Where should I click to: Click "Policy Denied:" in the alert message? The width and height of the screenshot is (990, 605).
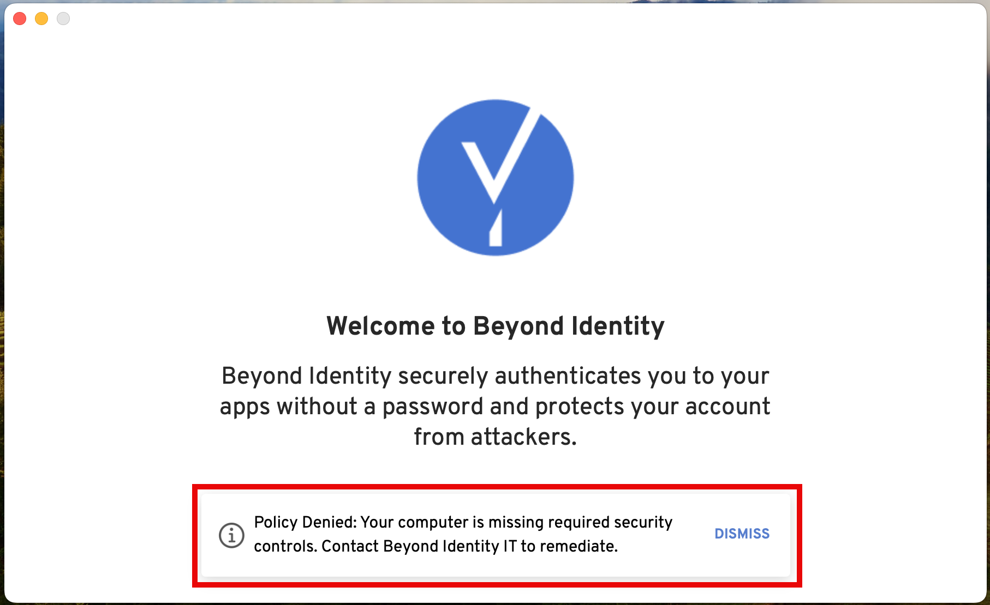tap(305, 522)
